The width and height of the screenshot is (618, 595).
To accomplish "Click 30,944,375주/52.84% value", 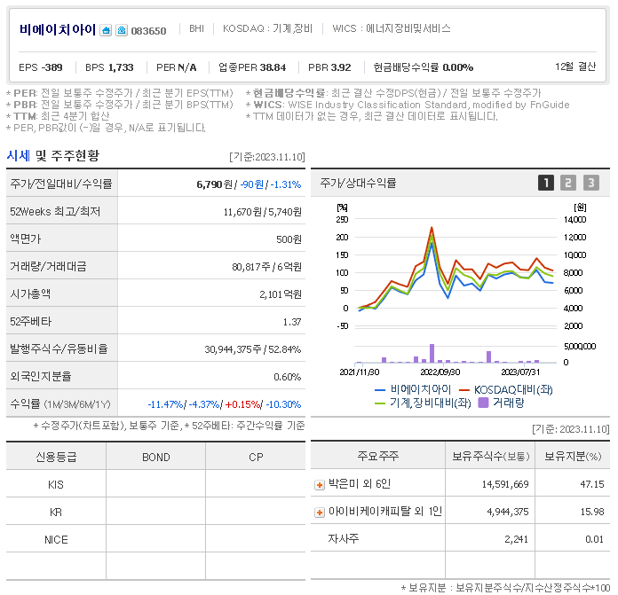I will pyautogui.click(x=253, y=349).
